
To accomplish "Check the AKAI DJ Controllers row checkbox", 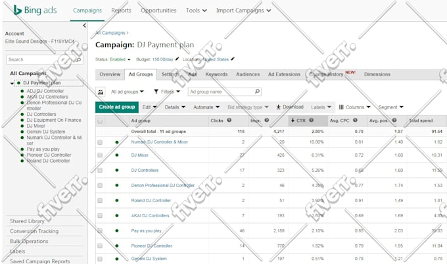I will (100, 216).
